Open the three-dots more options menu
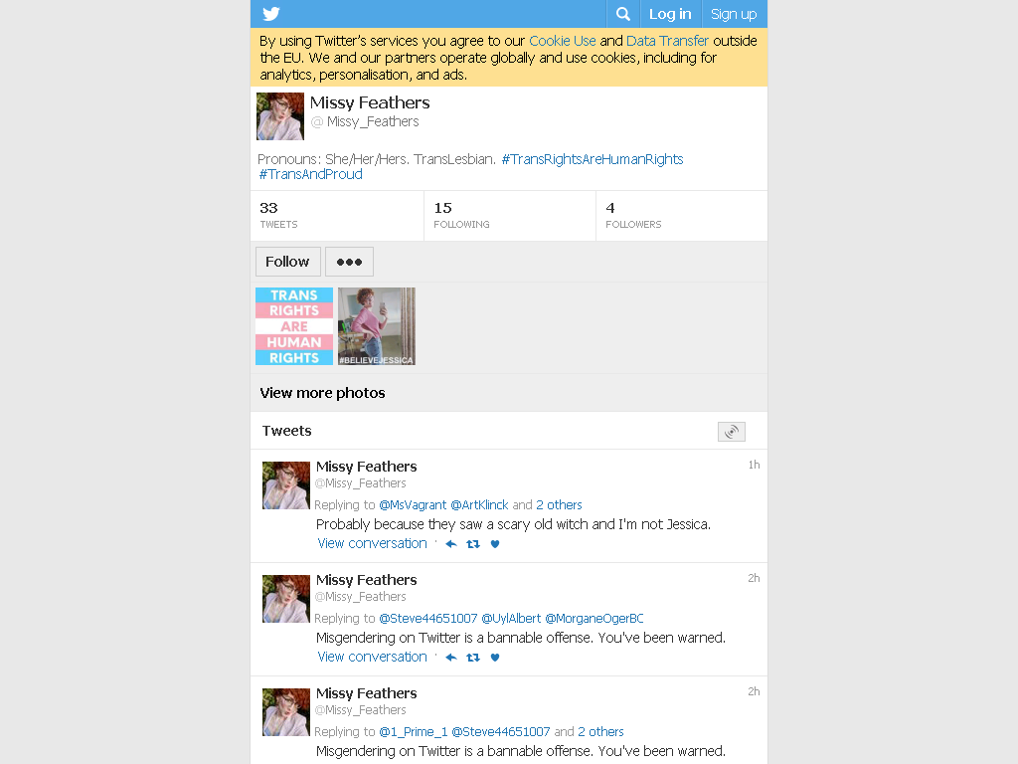 pos(349,262)
